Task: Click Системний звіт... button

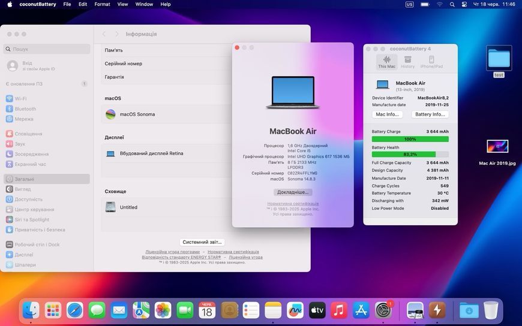Action: coord(202,242)
